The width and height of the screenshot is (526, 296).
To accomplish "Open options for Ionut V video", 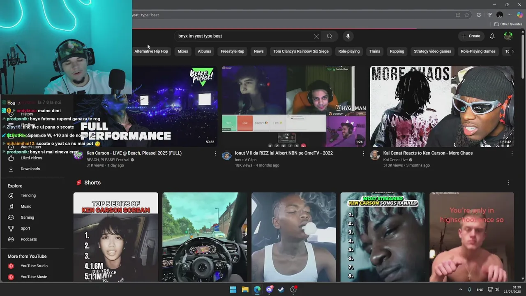I will 363,153.
